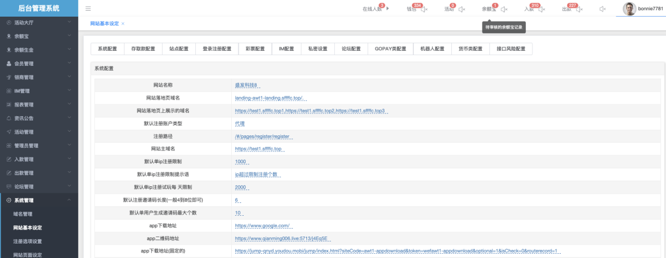666x258 pixels.
Task: Click the 入款 speaker mute icon
Action: click(541, 9)
